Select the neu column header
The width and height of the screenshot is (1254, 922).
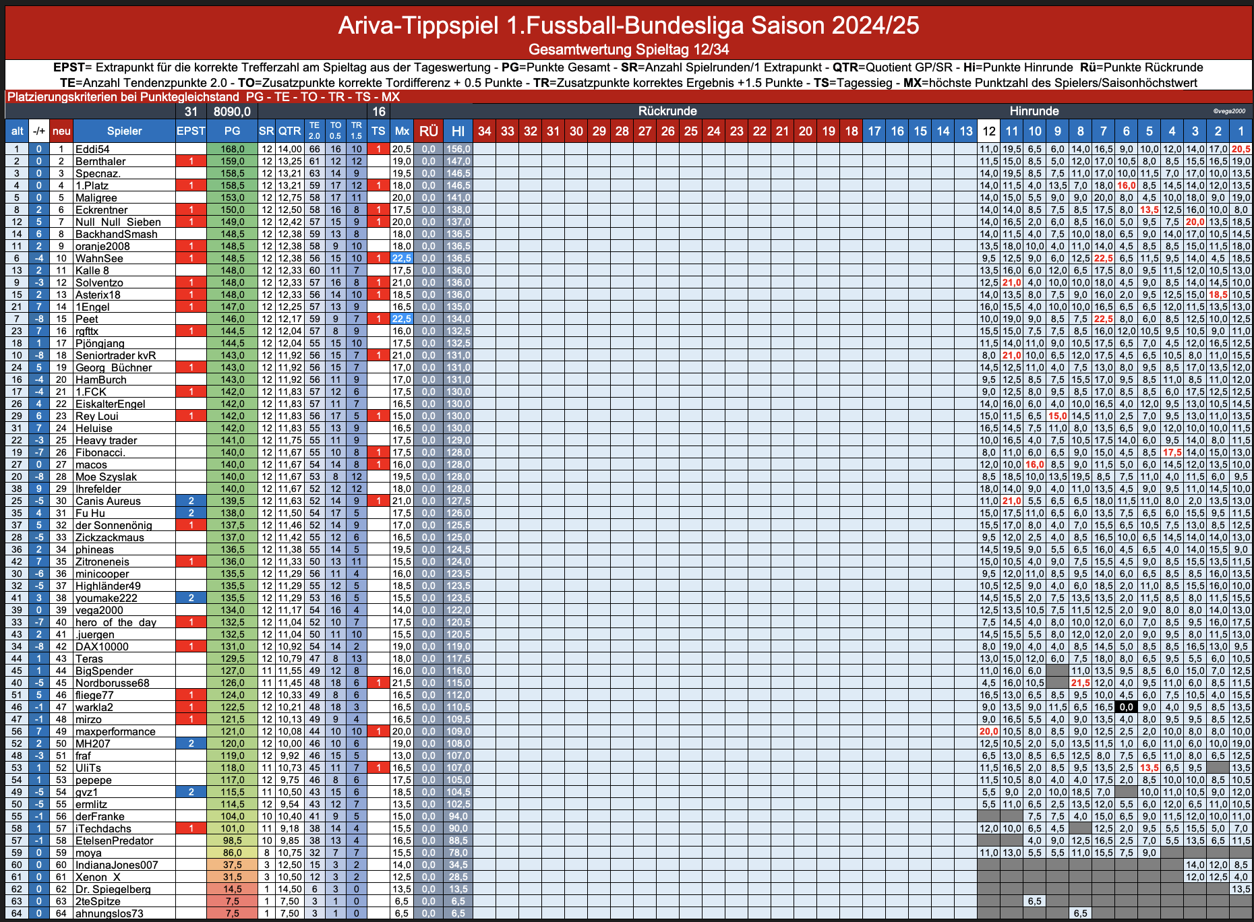61,131
